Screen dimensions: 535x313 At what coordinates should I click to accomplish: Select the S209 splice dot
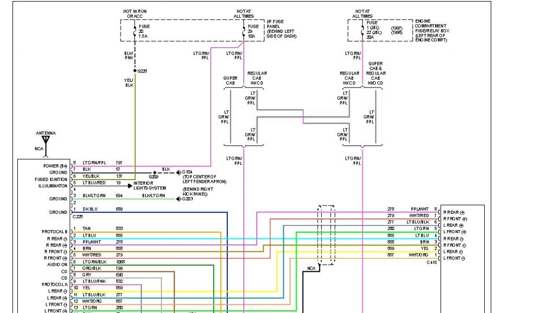[154, 172]
